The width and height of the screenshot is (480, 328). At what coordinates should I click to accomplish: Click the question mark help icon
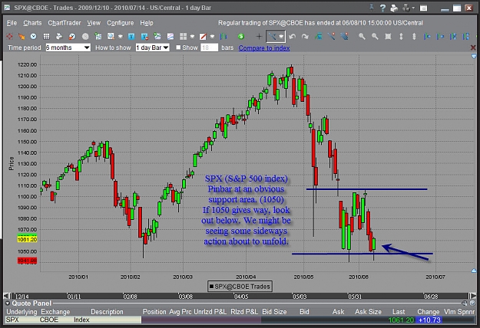pos(382,8)
